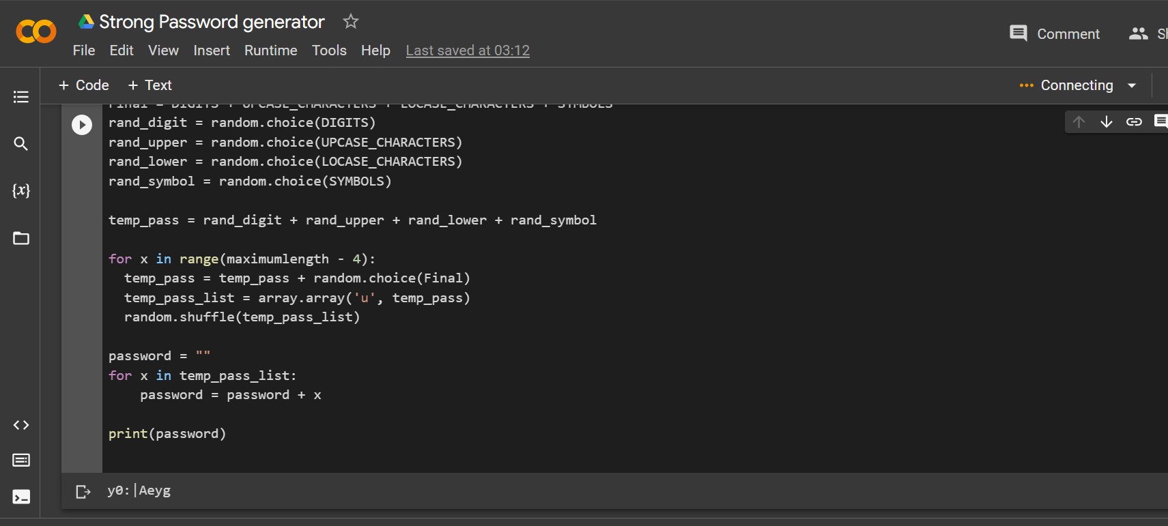The image size is (1168, 526).
Task: Click the rand_digit = random.choice(DIGITS) line
Action: pos(242,123)
